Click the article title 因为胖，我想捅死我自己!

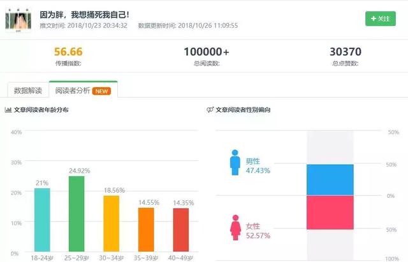(84, 14)
